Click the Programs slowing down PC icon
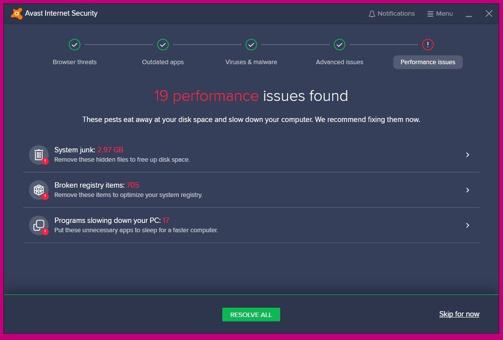503x340 pixels. coord(39,225)
